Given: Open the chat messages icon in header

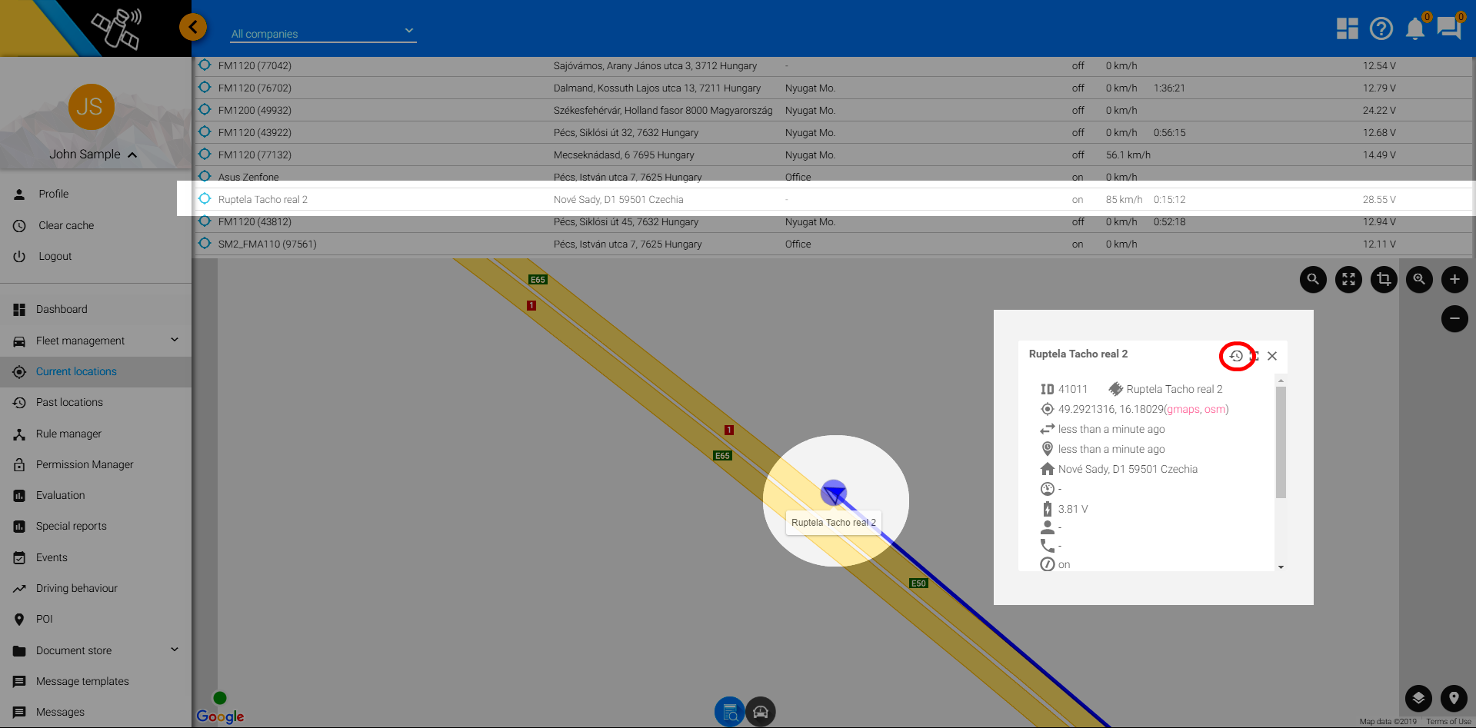Looking at the screenshot, I should (1448, 28).
